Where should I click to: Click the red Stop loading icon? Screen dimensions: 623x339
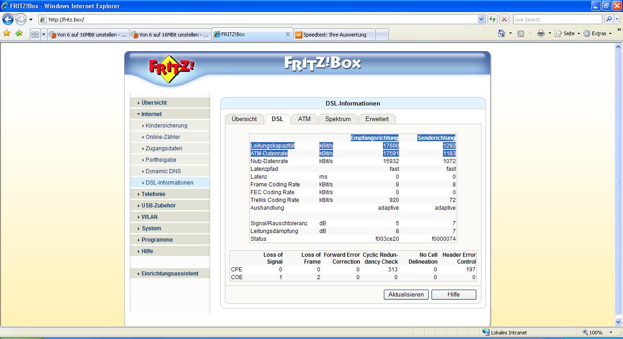point(504,20)
